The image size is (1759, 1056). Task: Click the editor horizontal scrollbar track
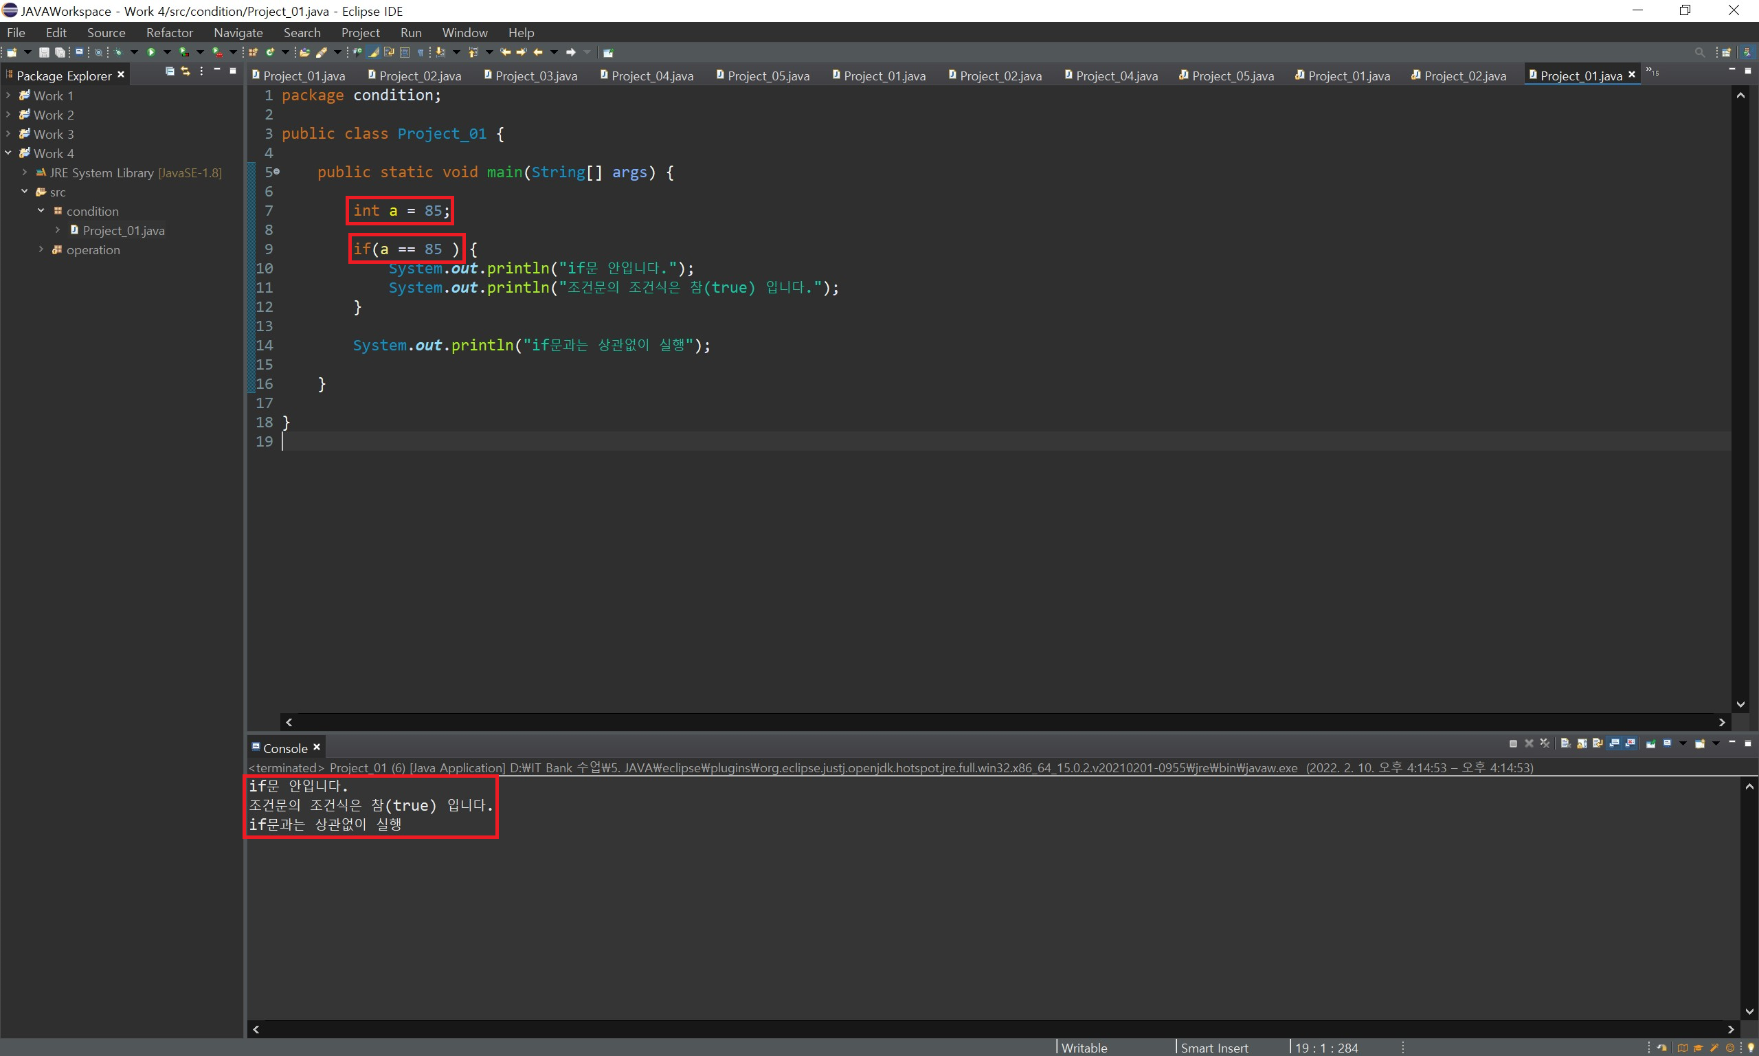tap(996, 721)
